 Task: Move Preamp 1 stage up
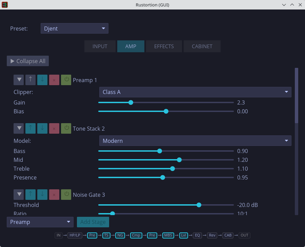pos(30,80)
